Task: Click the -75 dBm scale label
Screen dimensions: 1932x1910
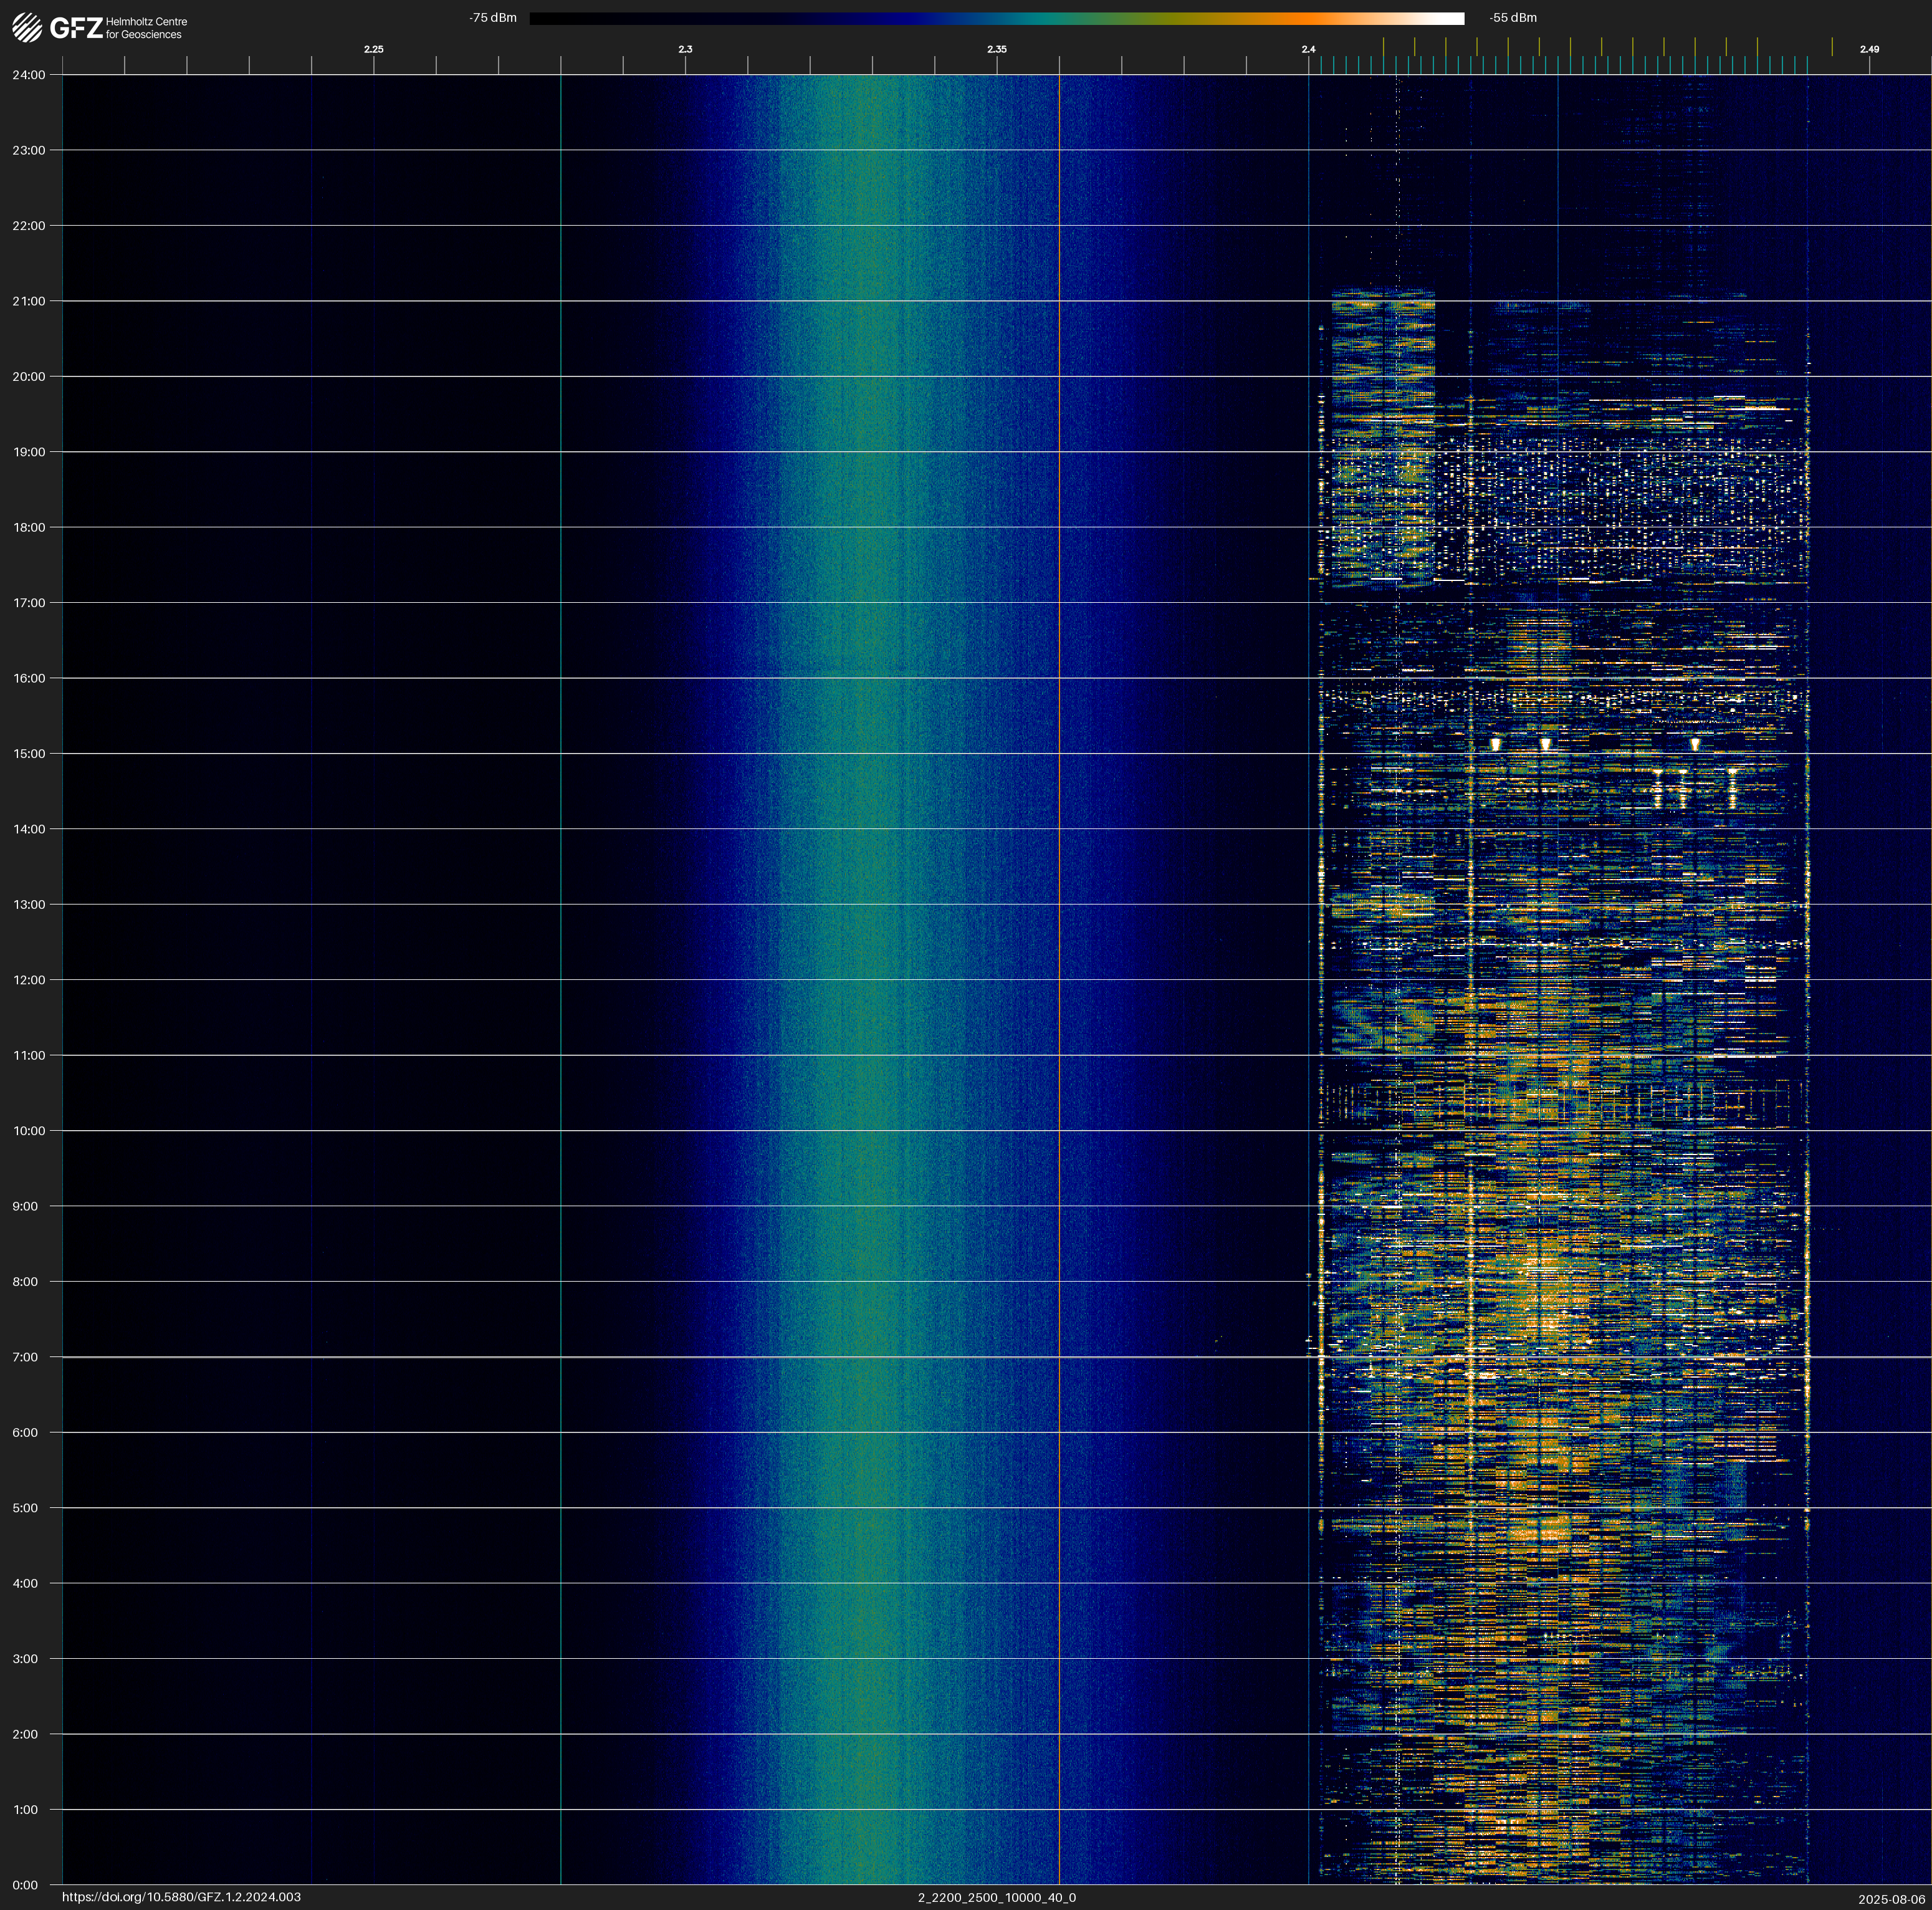Action: pyautogui.click(x=493, y=18)
